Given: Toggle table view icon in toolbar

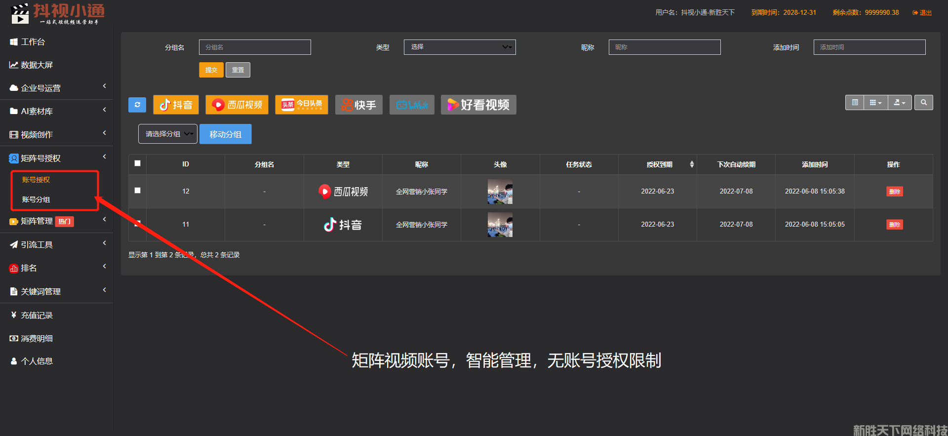Looking at the screenshot, I should tap(855, 103).
